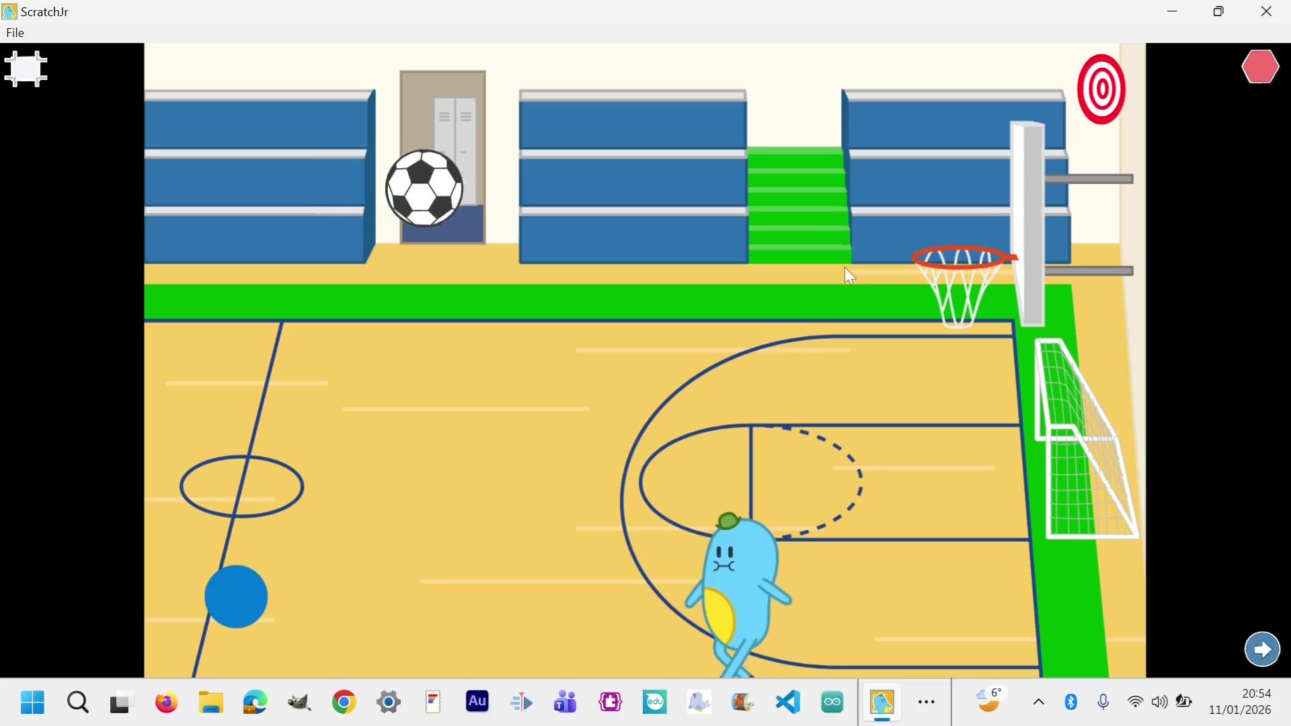Launch Firefox from taskbar
The image size is (1291, 726).
tap(166, 702)
